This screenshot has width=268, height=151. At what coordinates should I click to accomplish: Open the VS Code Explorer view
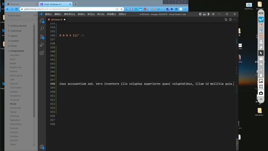coord(42,21)
